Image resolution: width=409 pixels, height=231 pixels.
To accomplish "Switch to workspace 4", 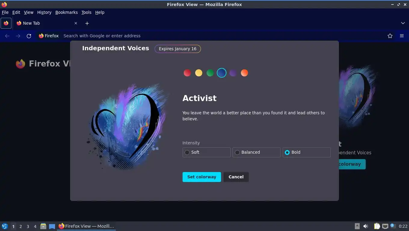I will point(35,226).
